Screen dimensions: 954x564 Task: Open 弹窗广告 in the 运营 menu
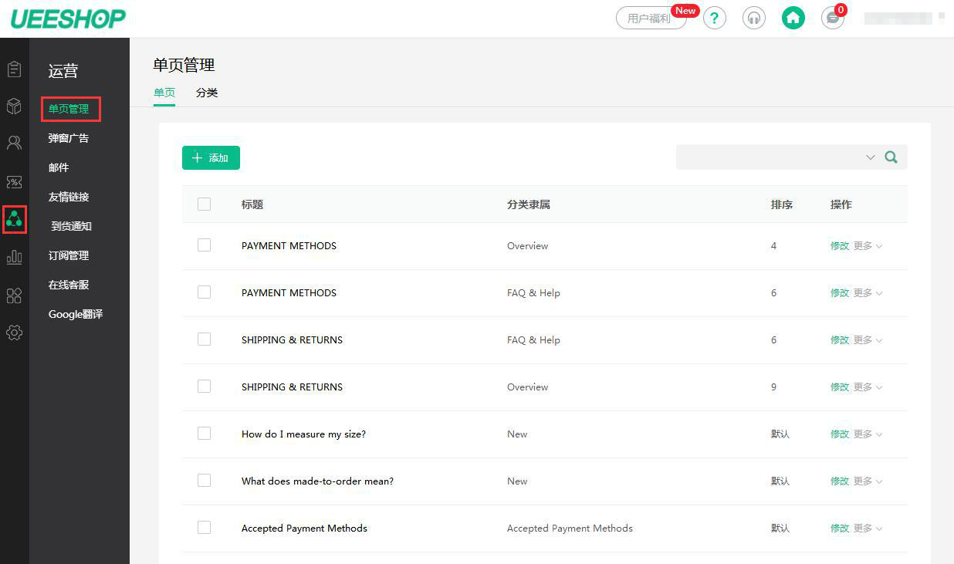(69, 138)
